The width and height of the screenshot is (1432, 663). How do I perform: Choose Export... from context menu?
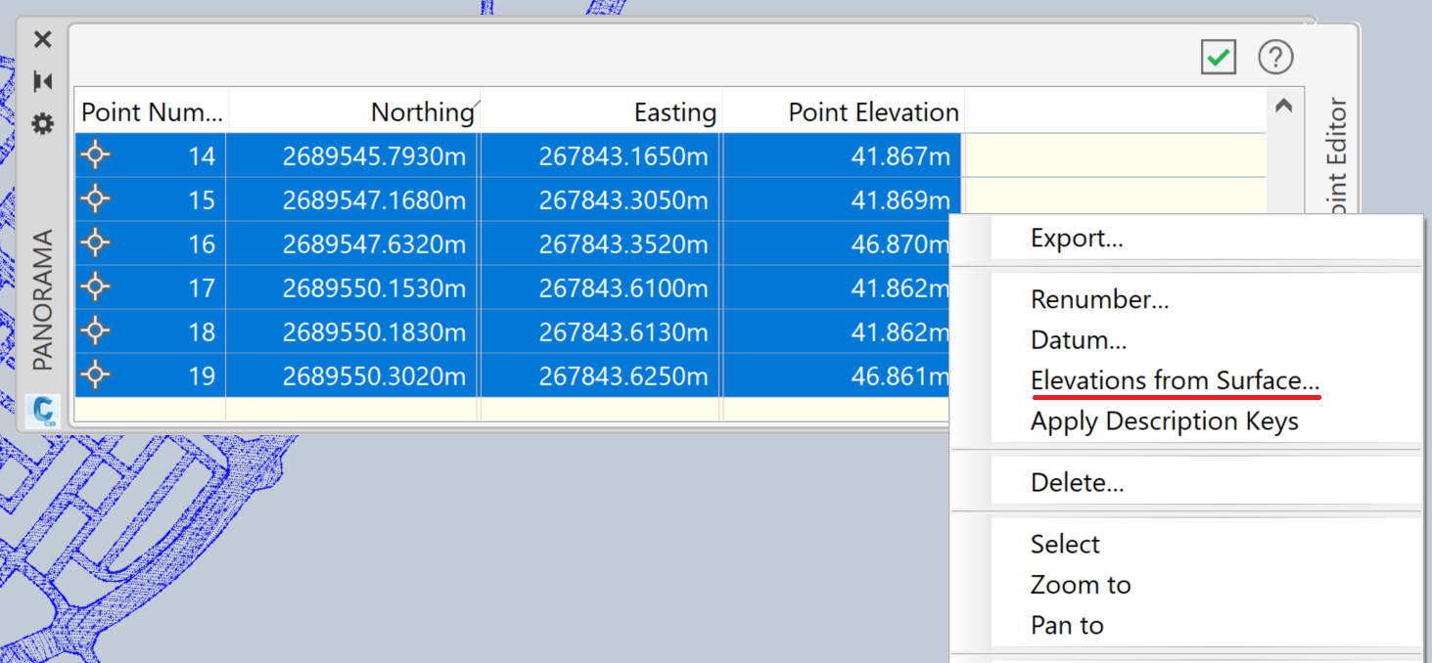tap(1076, 239)
